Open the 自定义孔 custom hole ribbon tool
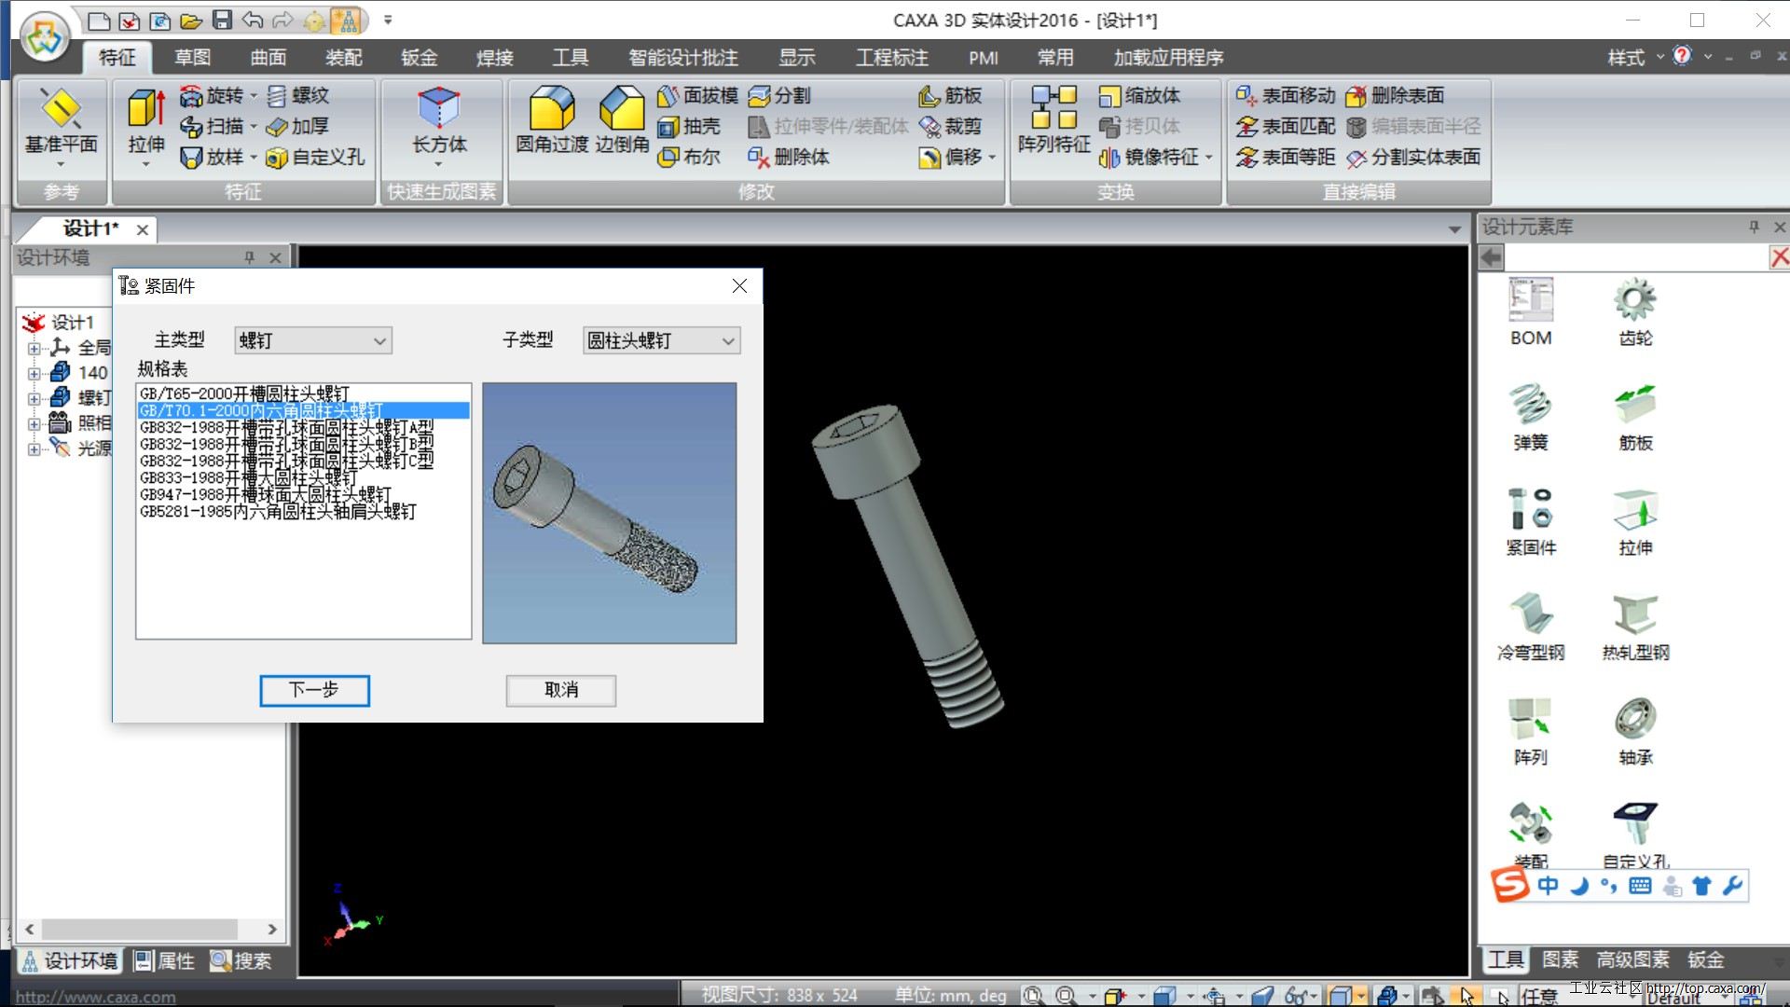The width and height of the screenshot is (1790, 1007). (316, 157)
